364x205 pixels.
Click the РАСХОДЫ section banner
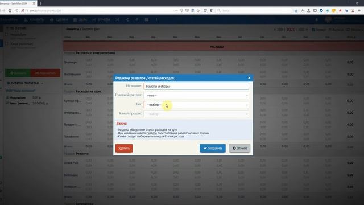tap(214, 47)
